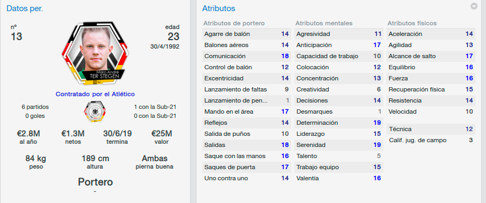
Task: Select the 'Mando en el área' row
Action: coord(247,112)
